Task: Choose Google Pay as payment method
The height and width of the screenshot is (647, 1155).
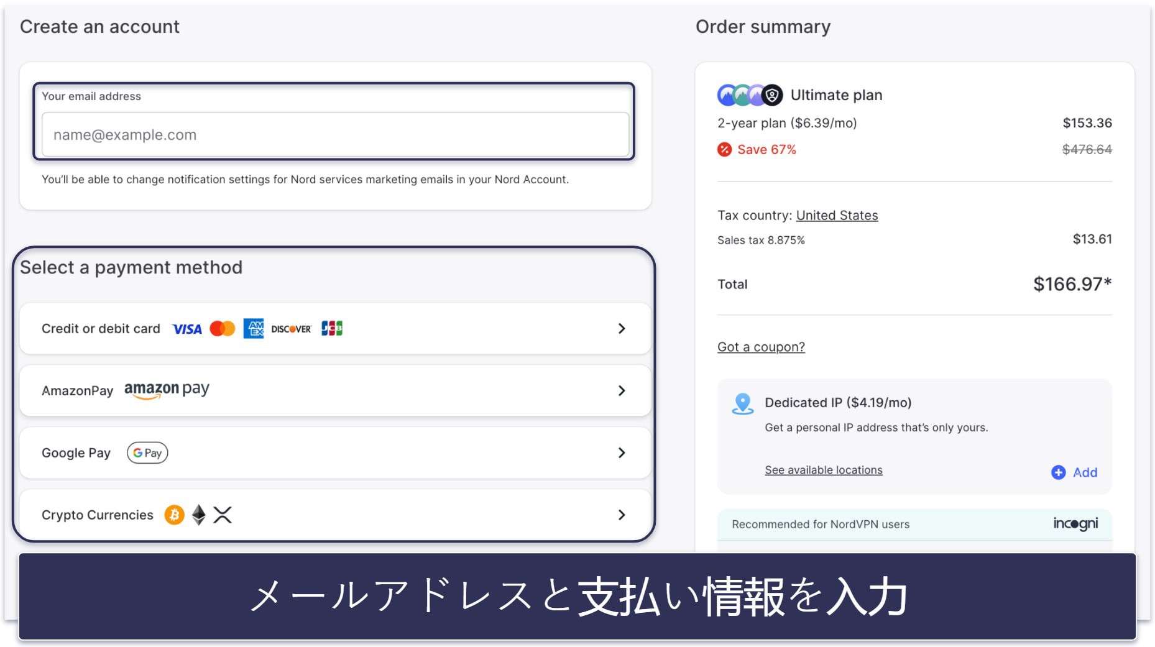Action: pyautogui.click(x=335, y=452)
